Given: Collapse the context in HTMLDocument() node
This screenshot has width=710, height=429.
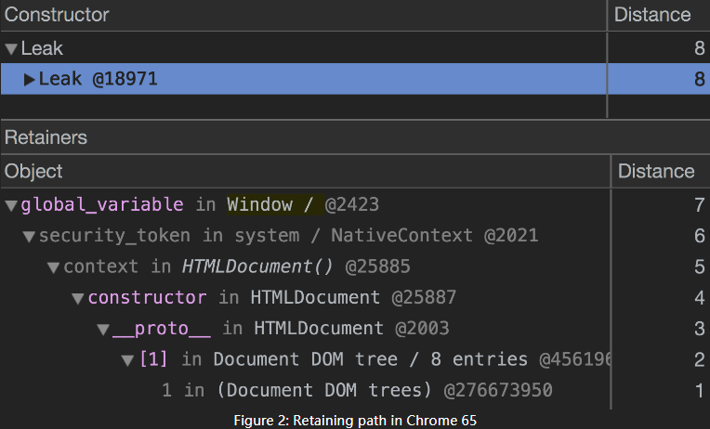Looking at the screenshot, I should [x=54, y=267].
